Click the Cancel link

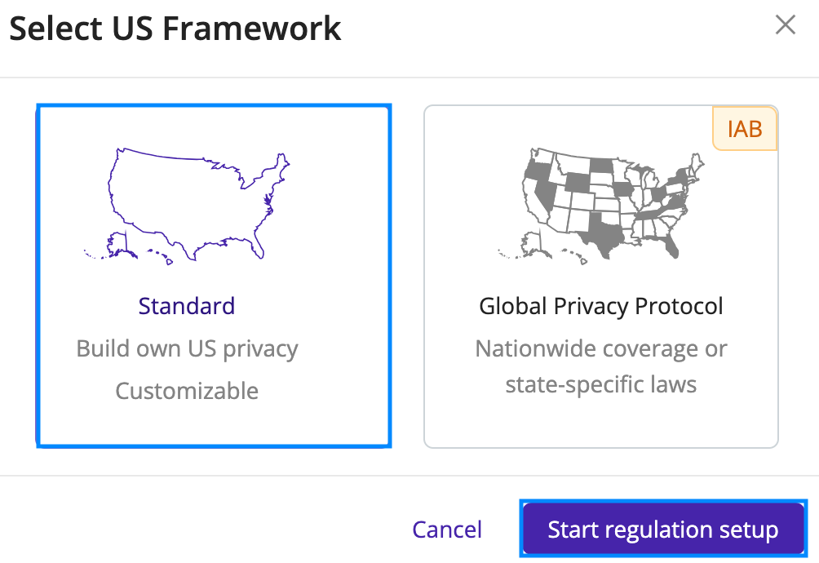tap(447, 530)
